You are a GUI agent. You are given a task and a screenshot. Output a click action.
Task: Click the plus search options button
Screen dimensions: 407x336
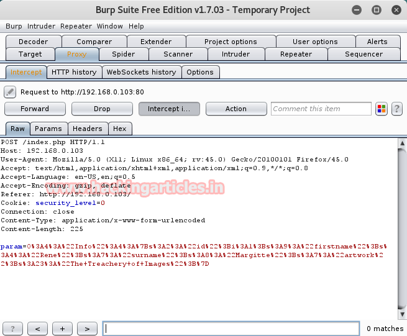click(62, 329)
